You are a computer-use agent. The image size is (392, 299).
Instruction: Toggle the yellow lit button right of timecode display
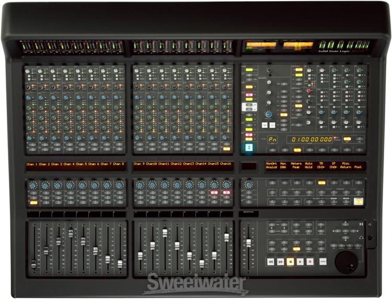pyautogui.click(x=347, y=139)
